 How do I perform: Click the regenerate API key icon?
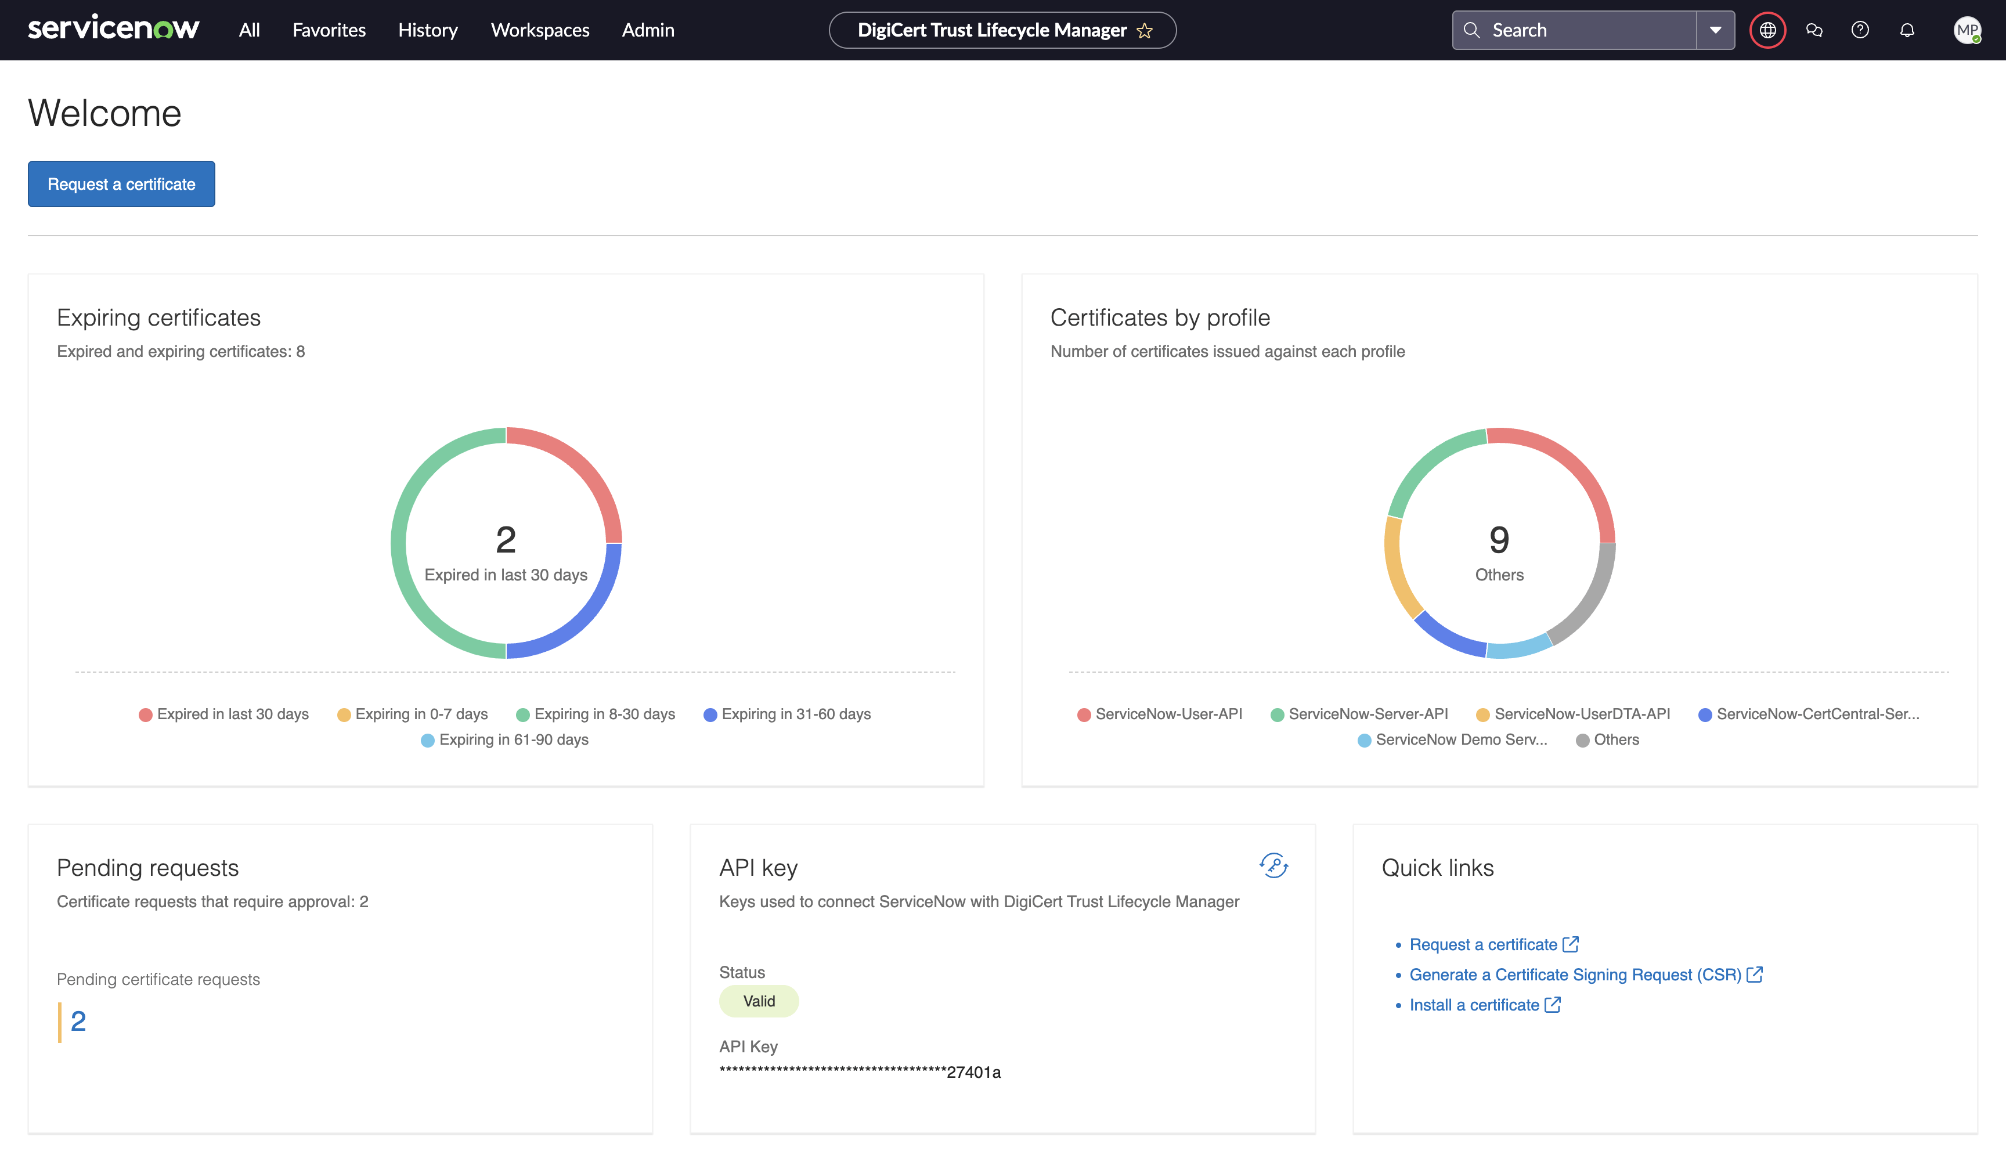[x=1273, y=865]
